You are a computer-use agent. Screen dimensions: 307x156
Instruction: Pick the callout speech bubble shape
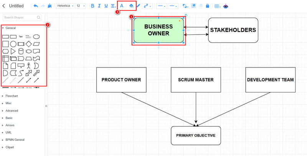click(x=21, y=66)
